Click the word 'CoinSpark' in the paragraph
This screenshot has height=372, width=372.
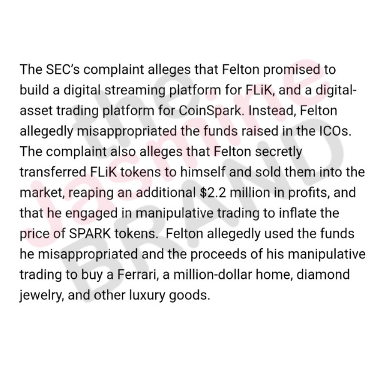tap(210, 111)
